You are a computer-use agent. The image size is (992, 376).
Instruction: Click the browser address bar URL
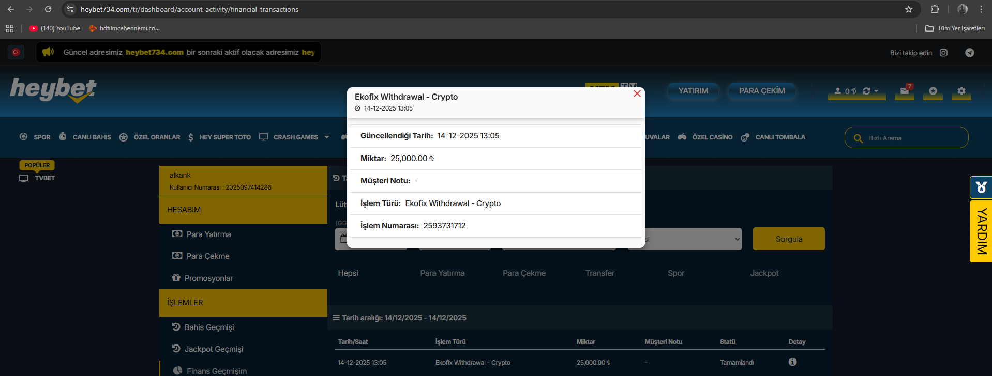pos(189,9)
